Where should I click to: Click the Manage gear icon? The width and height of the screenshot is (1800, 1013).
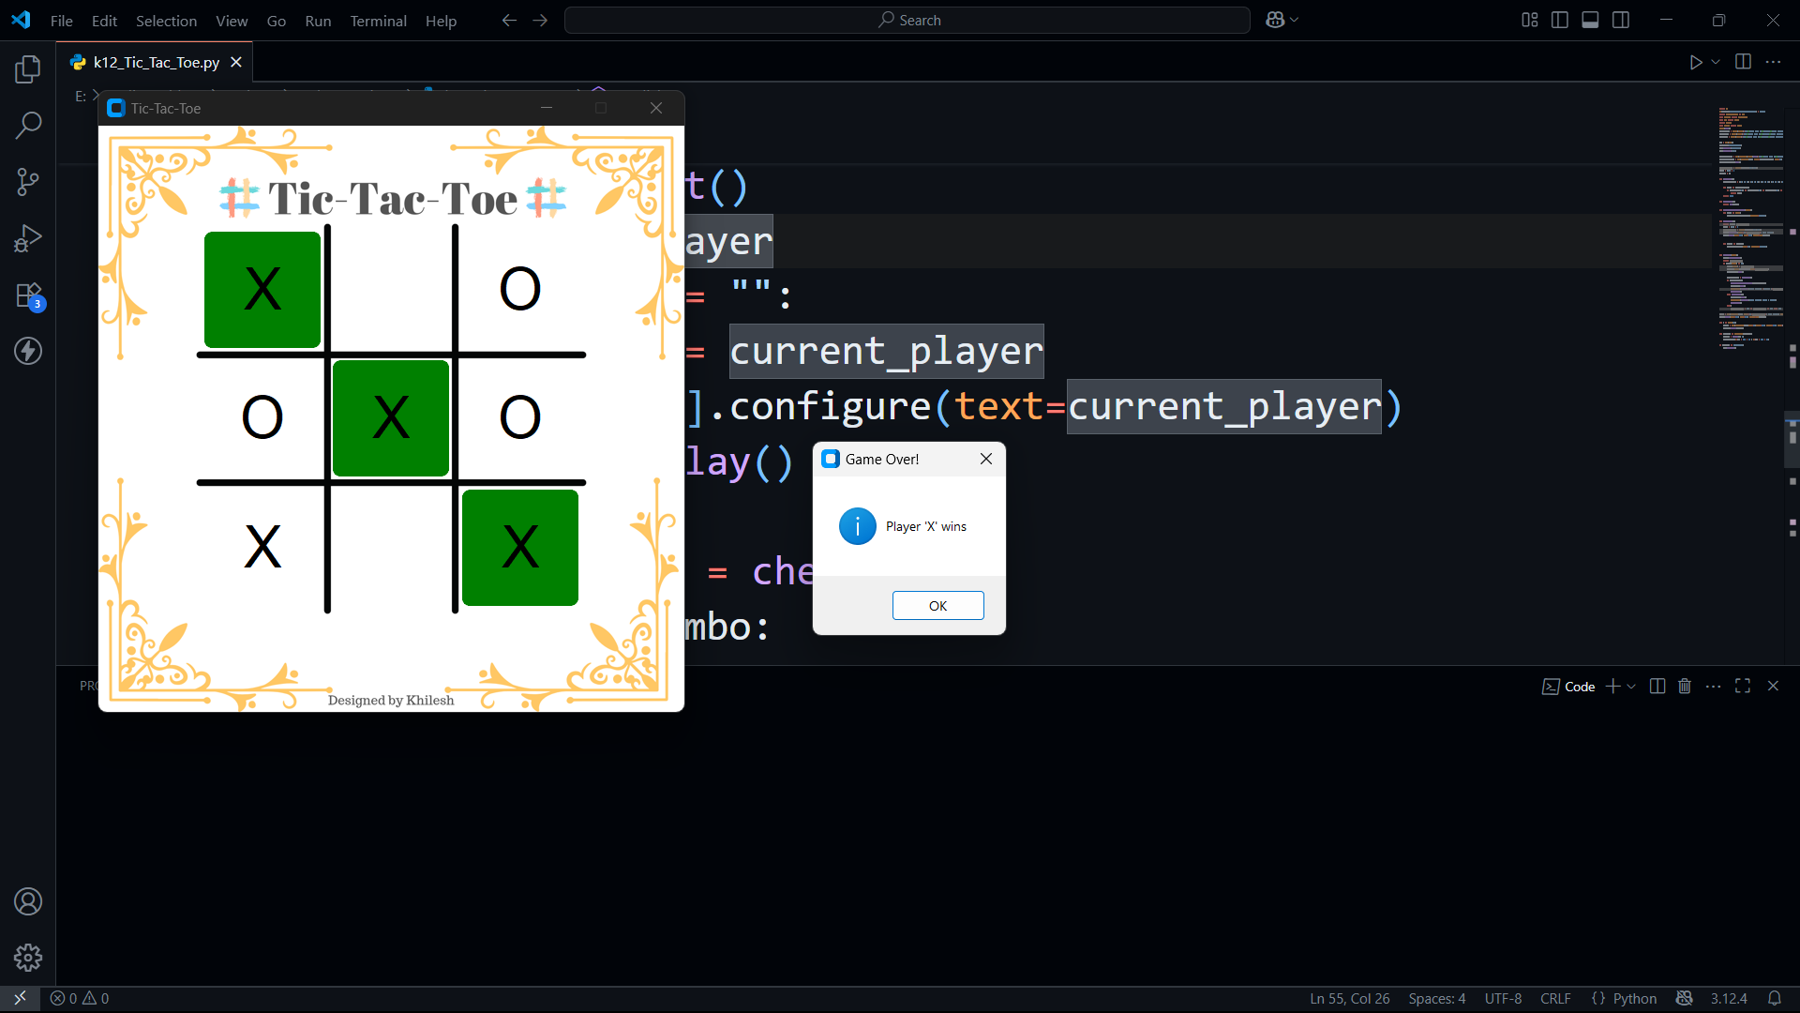[28, 958]
